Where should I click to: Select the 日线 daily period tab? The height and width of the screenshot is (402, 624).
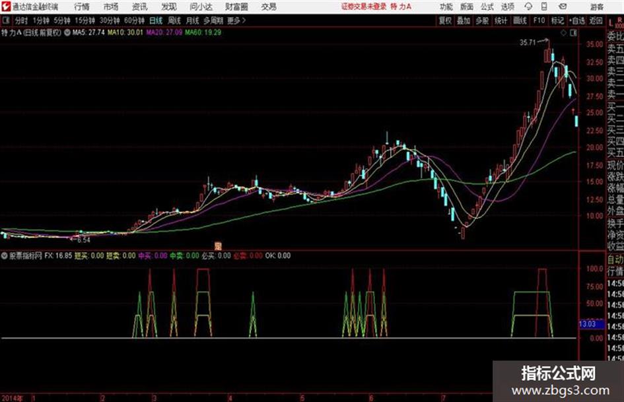click(x=156, y=20)
